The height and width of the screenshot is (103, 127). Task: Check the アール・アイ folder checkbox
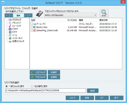coord(32,24)
